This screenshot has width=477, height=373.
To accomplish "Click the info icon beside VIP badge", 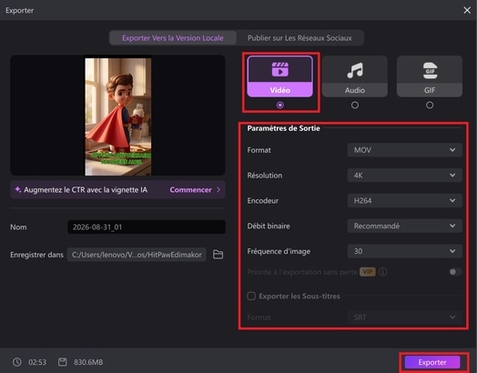I will tap(383, 272).
